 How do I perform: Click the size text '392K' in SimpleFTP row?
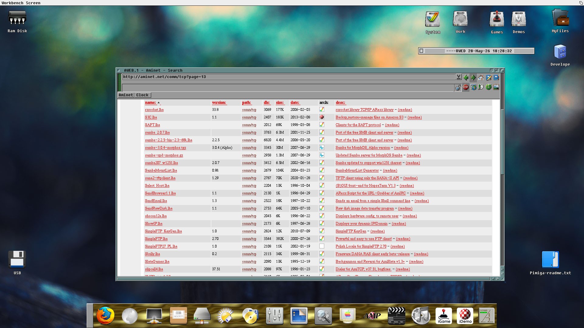point(280,239)
